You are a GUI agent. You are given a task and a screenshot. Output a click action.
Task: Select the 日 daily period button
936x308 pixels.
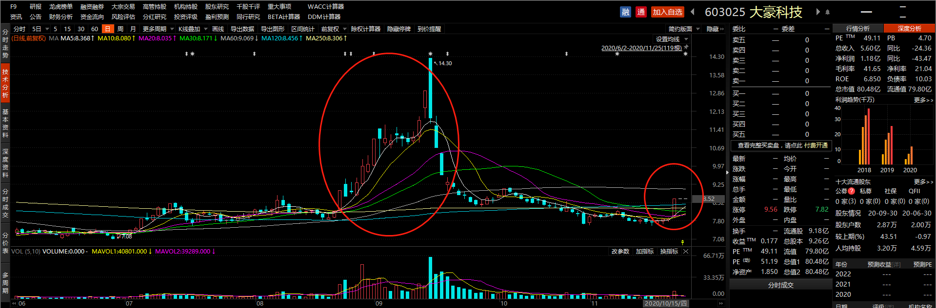108,29
